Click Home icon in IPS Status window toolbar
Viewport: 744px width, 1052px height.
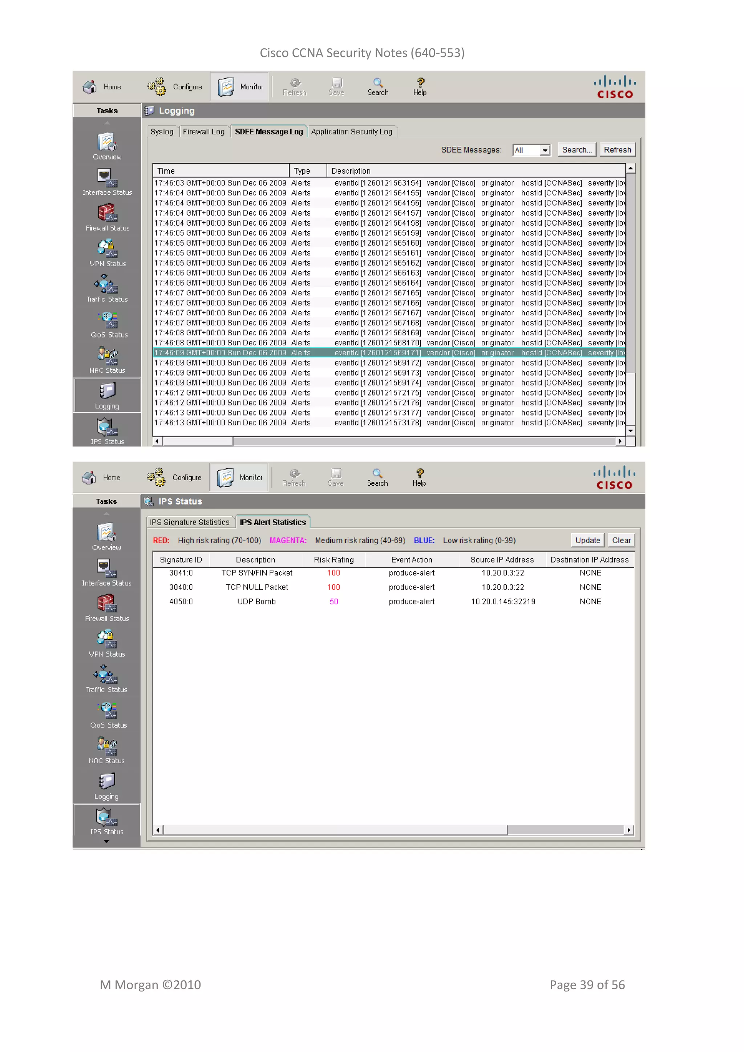click(101, 478)
